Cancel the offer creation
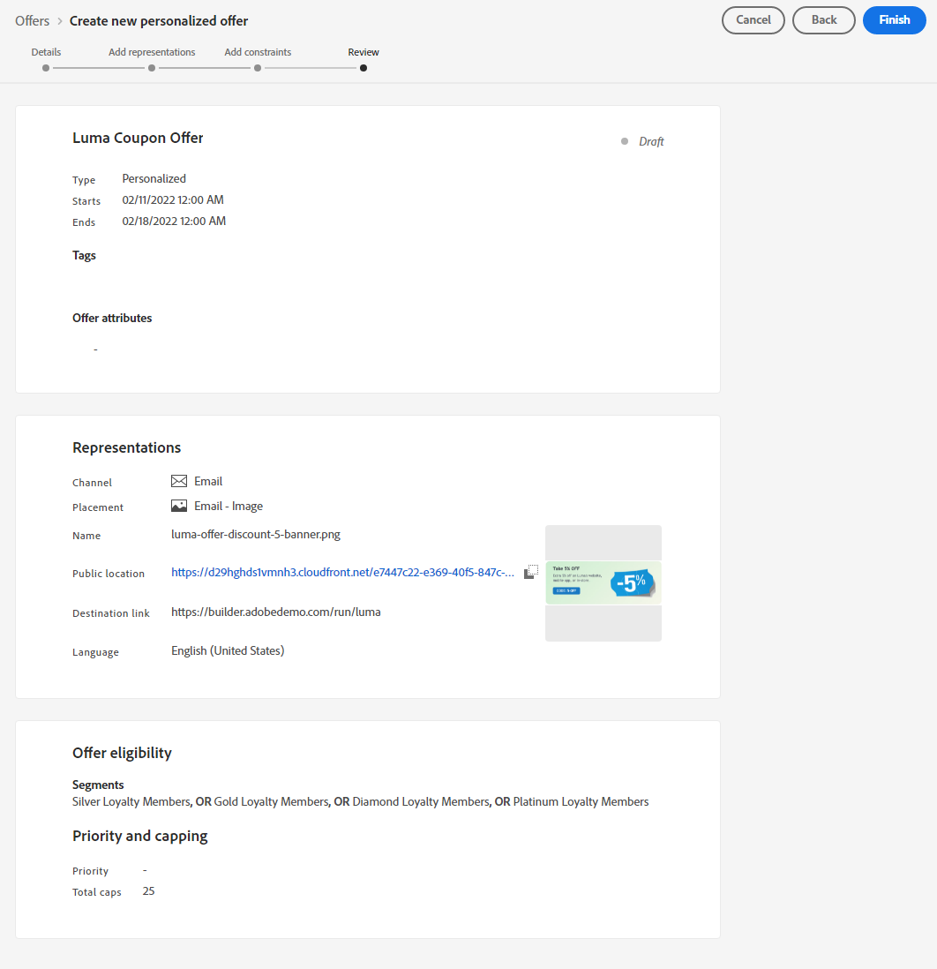Screen dimensions: 937x969 coord(753,20)
